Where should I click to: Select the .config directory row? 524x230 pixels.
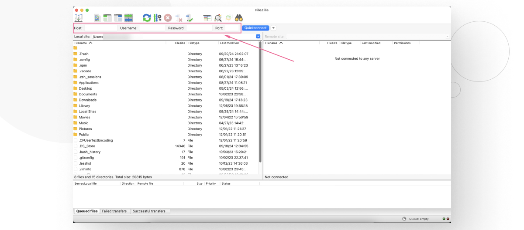coord(166,60)
